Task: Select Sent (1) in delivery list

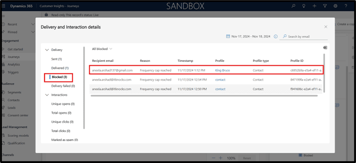Action: (x=56, y=59)
